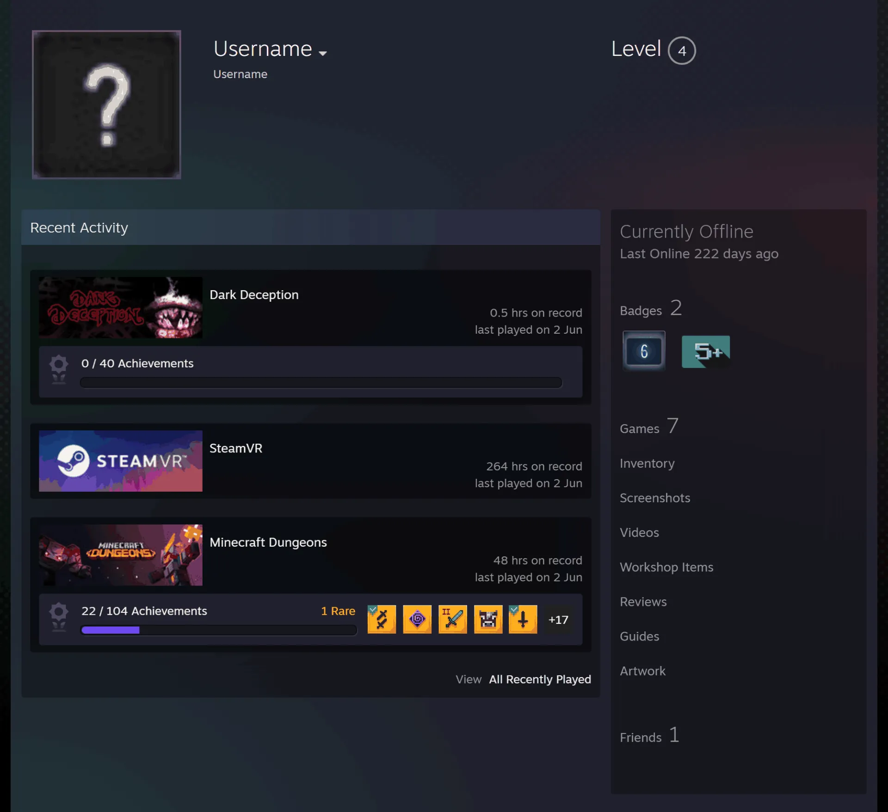Open the Guides link

pyautogui.click(x=639, y=636)
